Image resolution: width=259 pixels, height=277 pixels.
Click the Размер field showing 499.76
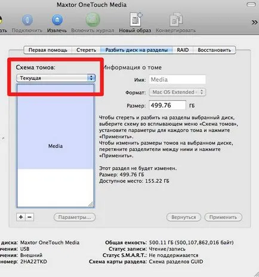click(x=168, y=105)
